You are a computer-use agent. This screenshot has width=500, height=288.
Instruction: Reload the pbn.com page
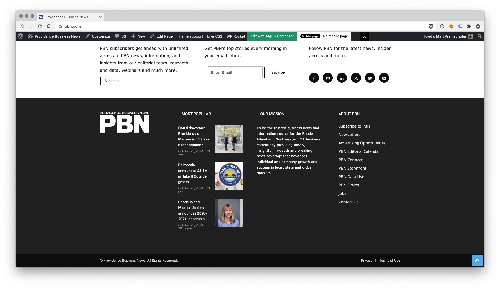40,26
